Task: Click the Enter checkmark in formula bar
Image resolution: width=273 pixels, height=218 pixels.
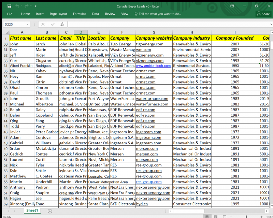Action: click(x=53, y=24)
